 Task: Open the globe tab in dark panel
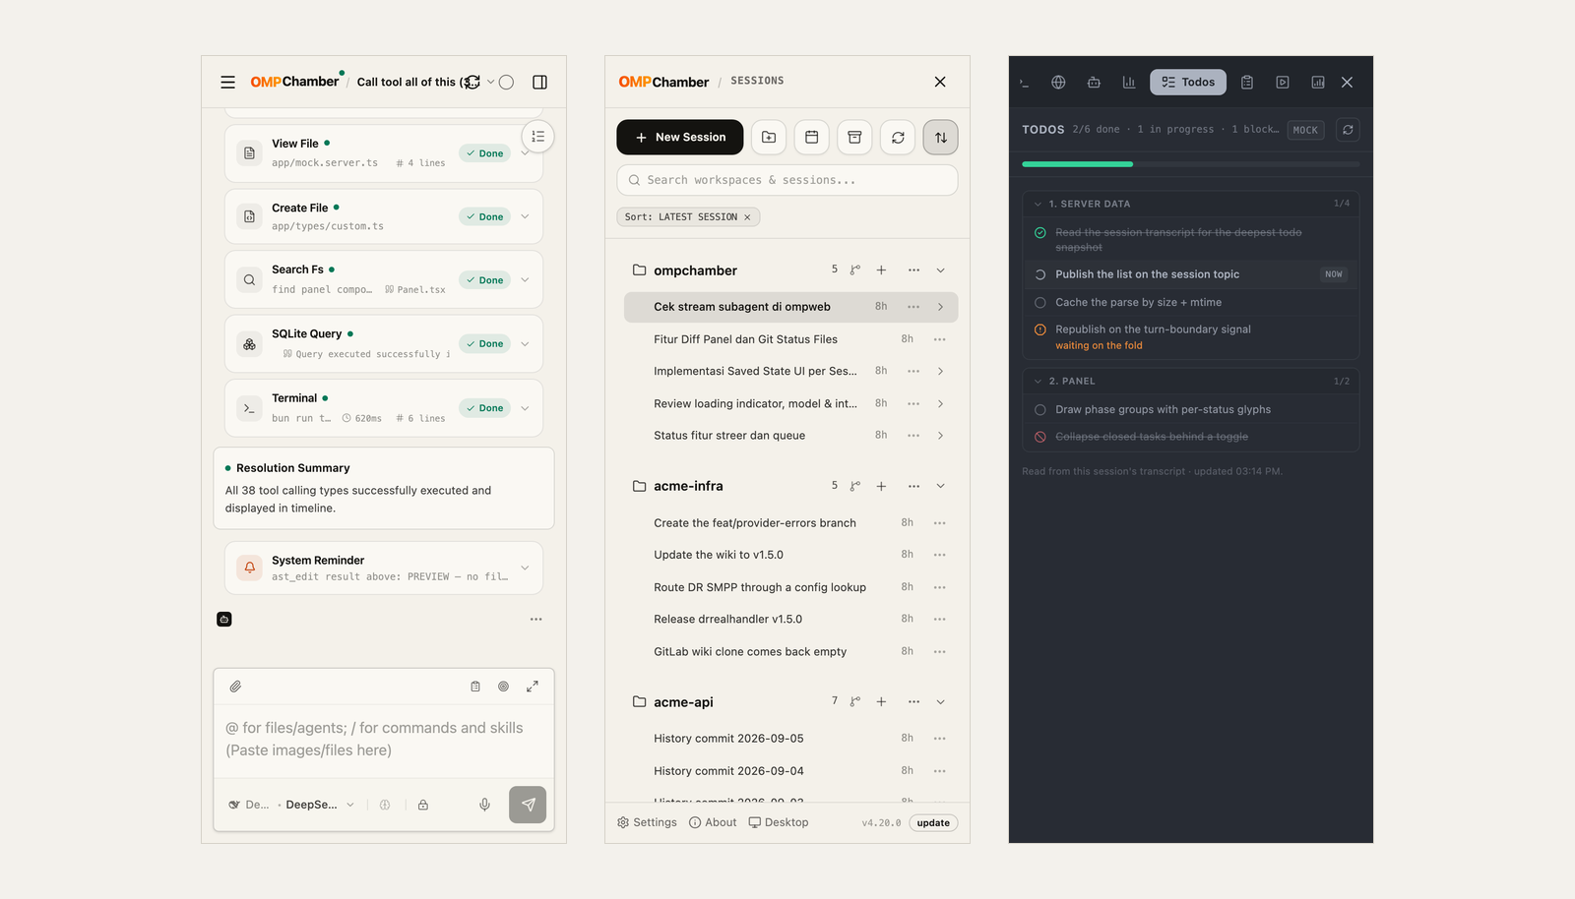tap(1058, 83)
